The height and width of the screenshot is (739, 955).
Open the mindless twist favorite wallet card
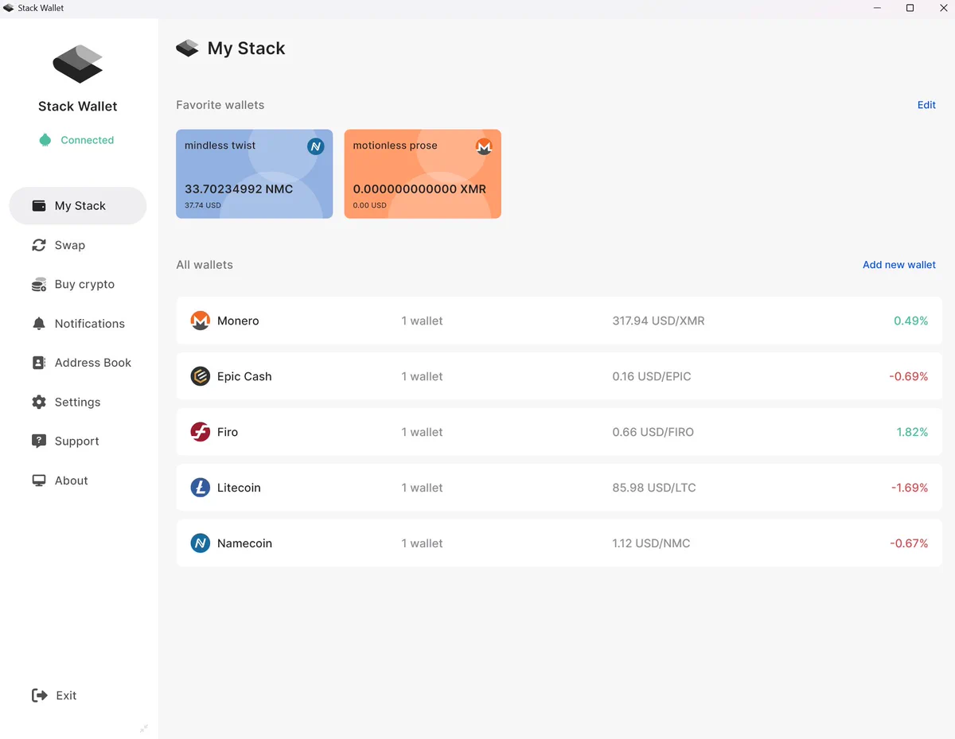click(x=255, y=174)
